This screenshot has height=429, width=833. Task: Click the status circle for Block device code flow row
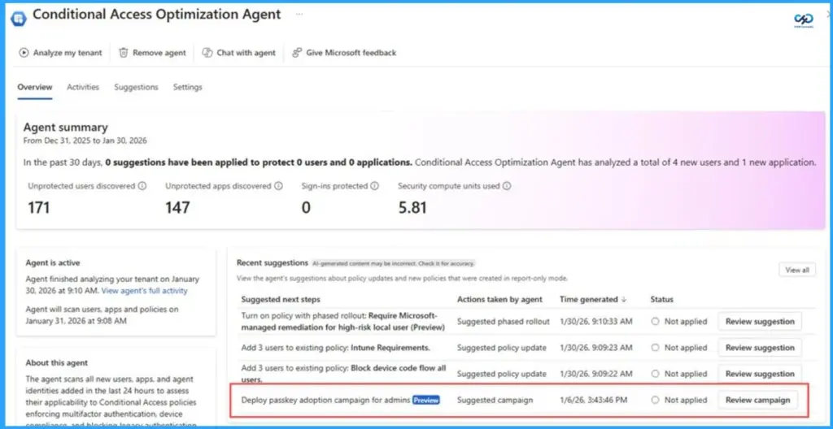coord(655,374)
